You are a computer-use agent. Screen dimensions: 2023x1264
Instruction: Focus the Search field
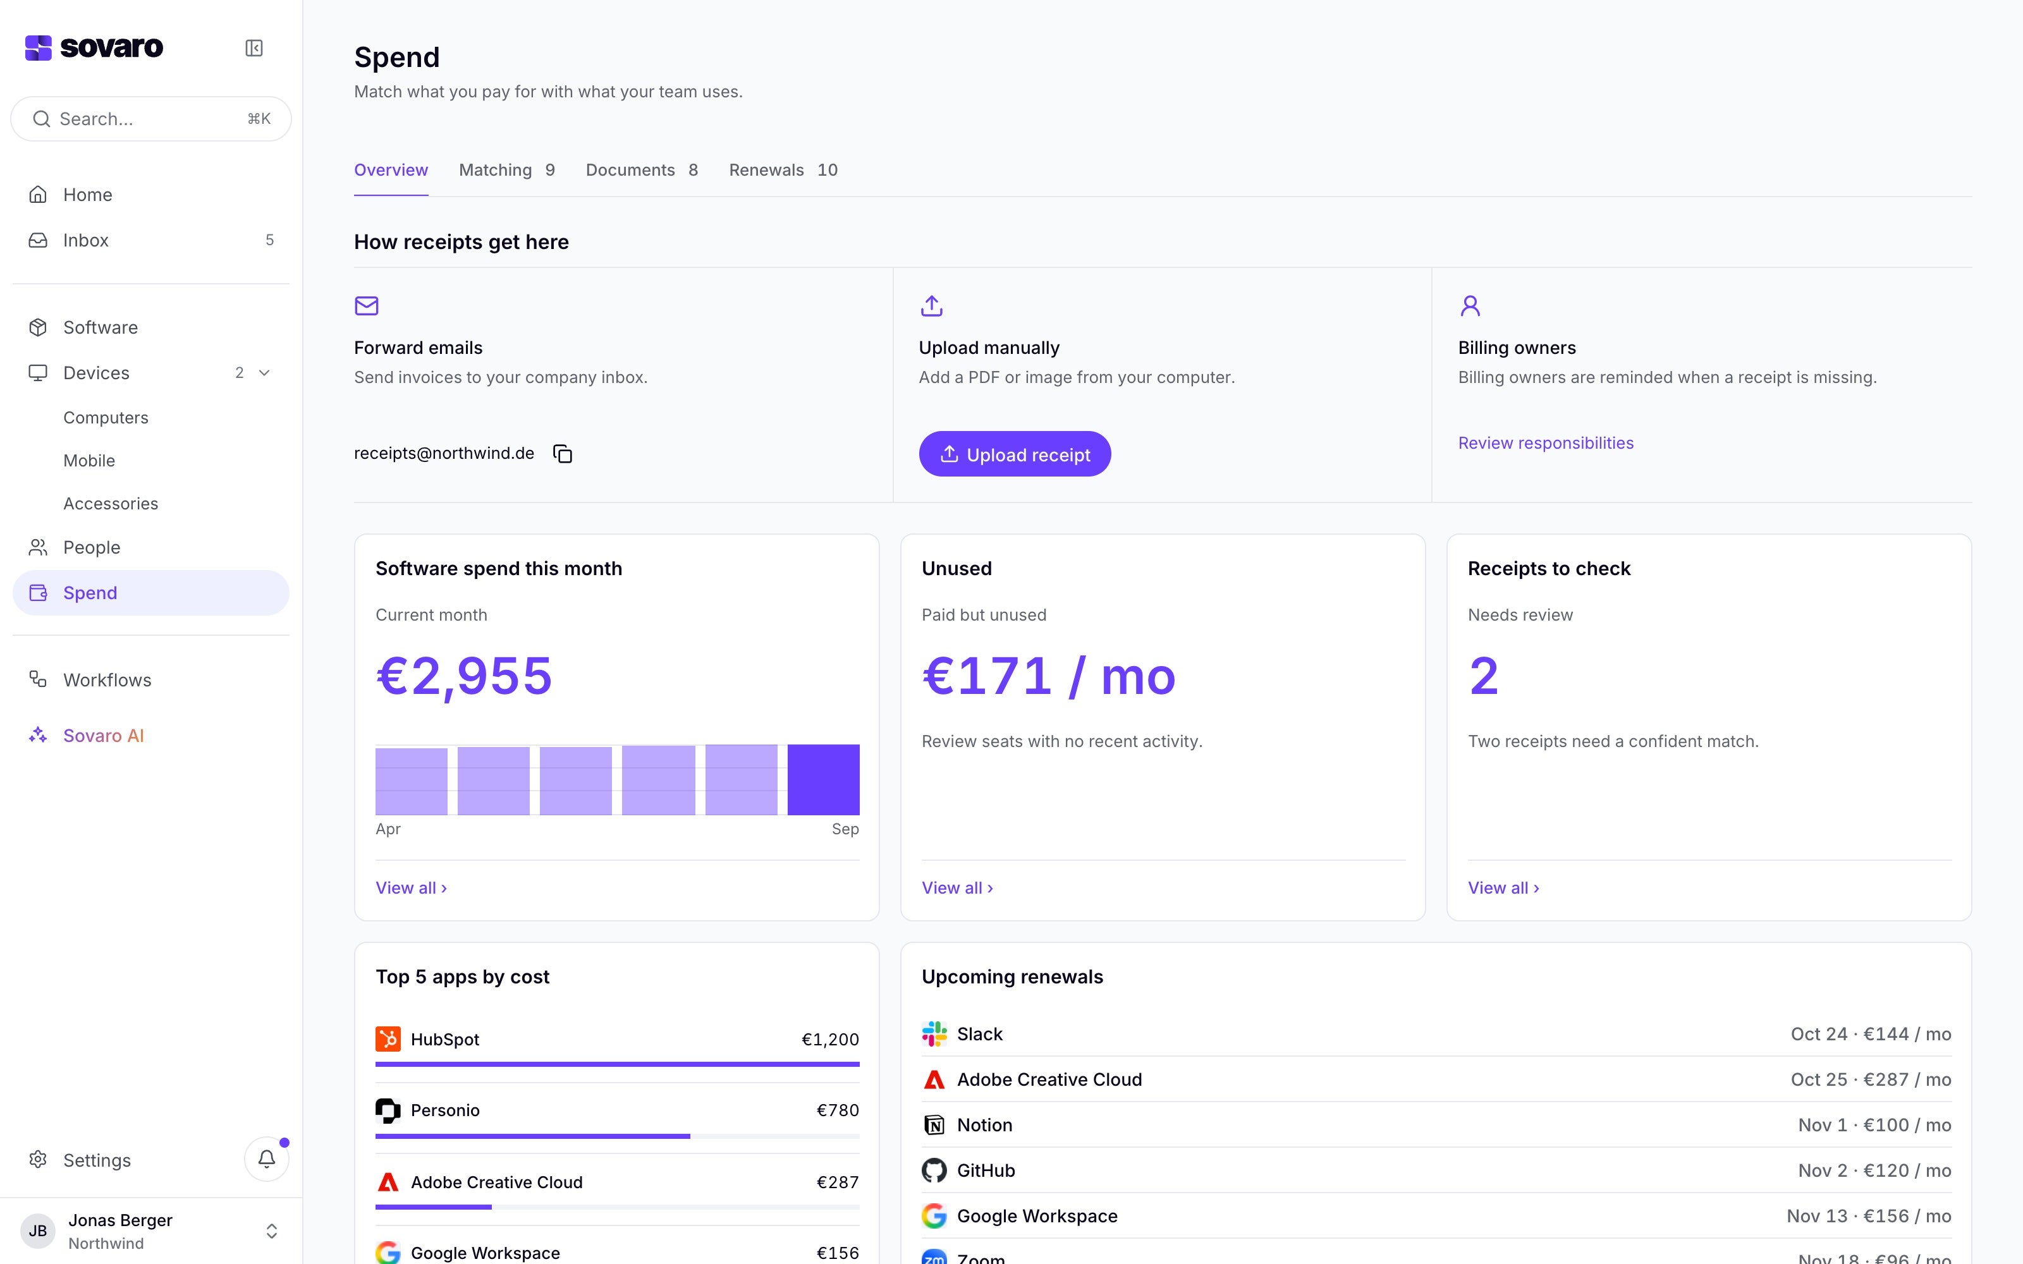click(151, 119)
